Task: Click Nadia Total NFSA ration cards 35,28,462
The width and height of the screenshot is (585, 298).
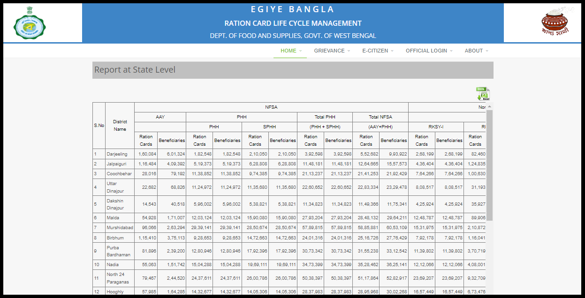Action: click(x=368, y=265)
